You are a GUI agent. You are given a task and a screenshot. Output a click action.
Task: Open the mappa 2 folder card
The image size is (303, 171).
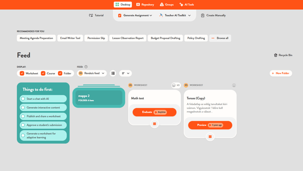[x=99, y=98]
